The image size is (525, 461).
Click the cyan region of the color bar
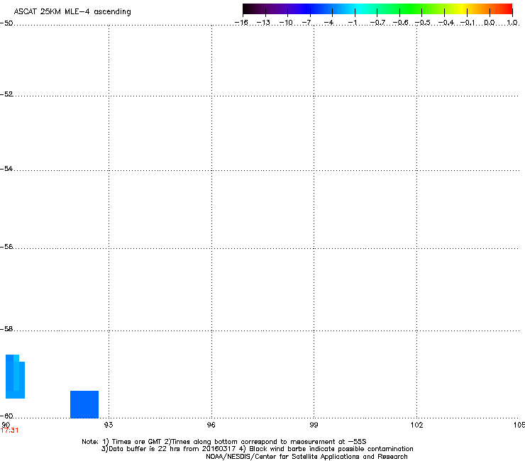tap(358, 9)
